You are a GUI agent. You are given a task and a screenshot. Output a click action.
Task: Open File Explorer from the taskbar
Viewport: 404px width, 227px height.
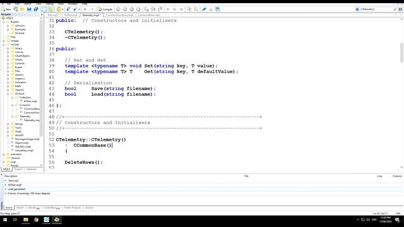click(26, 219)
